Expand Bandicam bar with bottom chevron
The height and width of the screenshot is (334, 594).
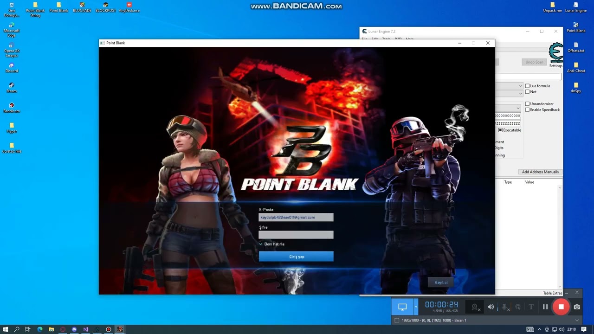577,320
